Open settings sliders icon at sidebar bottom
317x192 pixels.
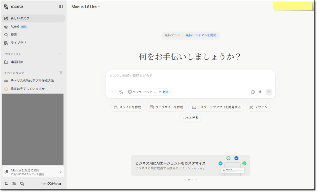(6, 184)
